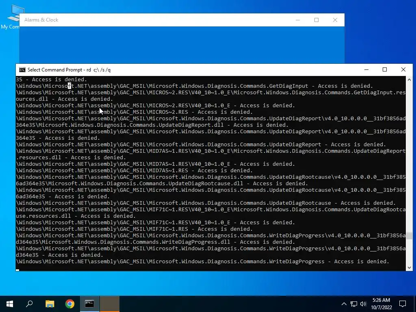Click line 'MIF71C~1.RES - Access is denied.'
The image size is (416, 312).
[x=134, y=229]
